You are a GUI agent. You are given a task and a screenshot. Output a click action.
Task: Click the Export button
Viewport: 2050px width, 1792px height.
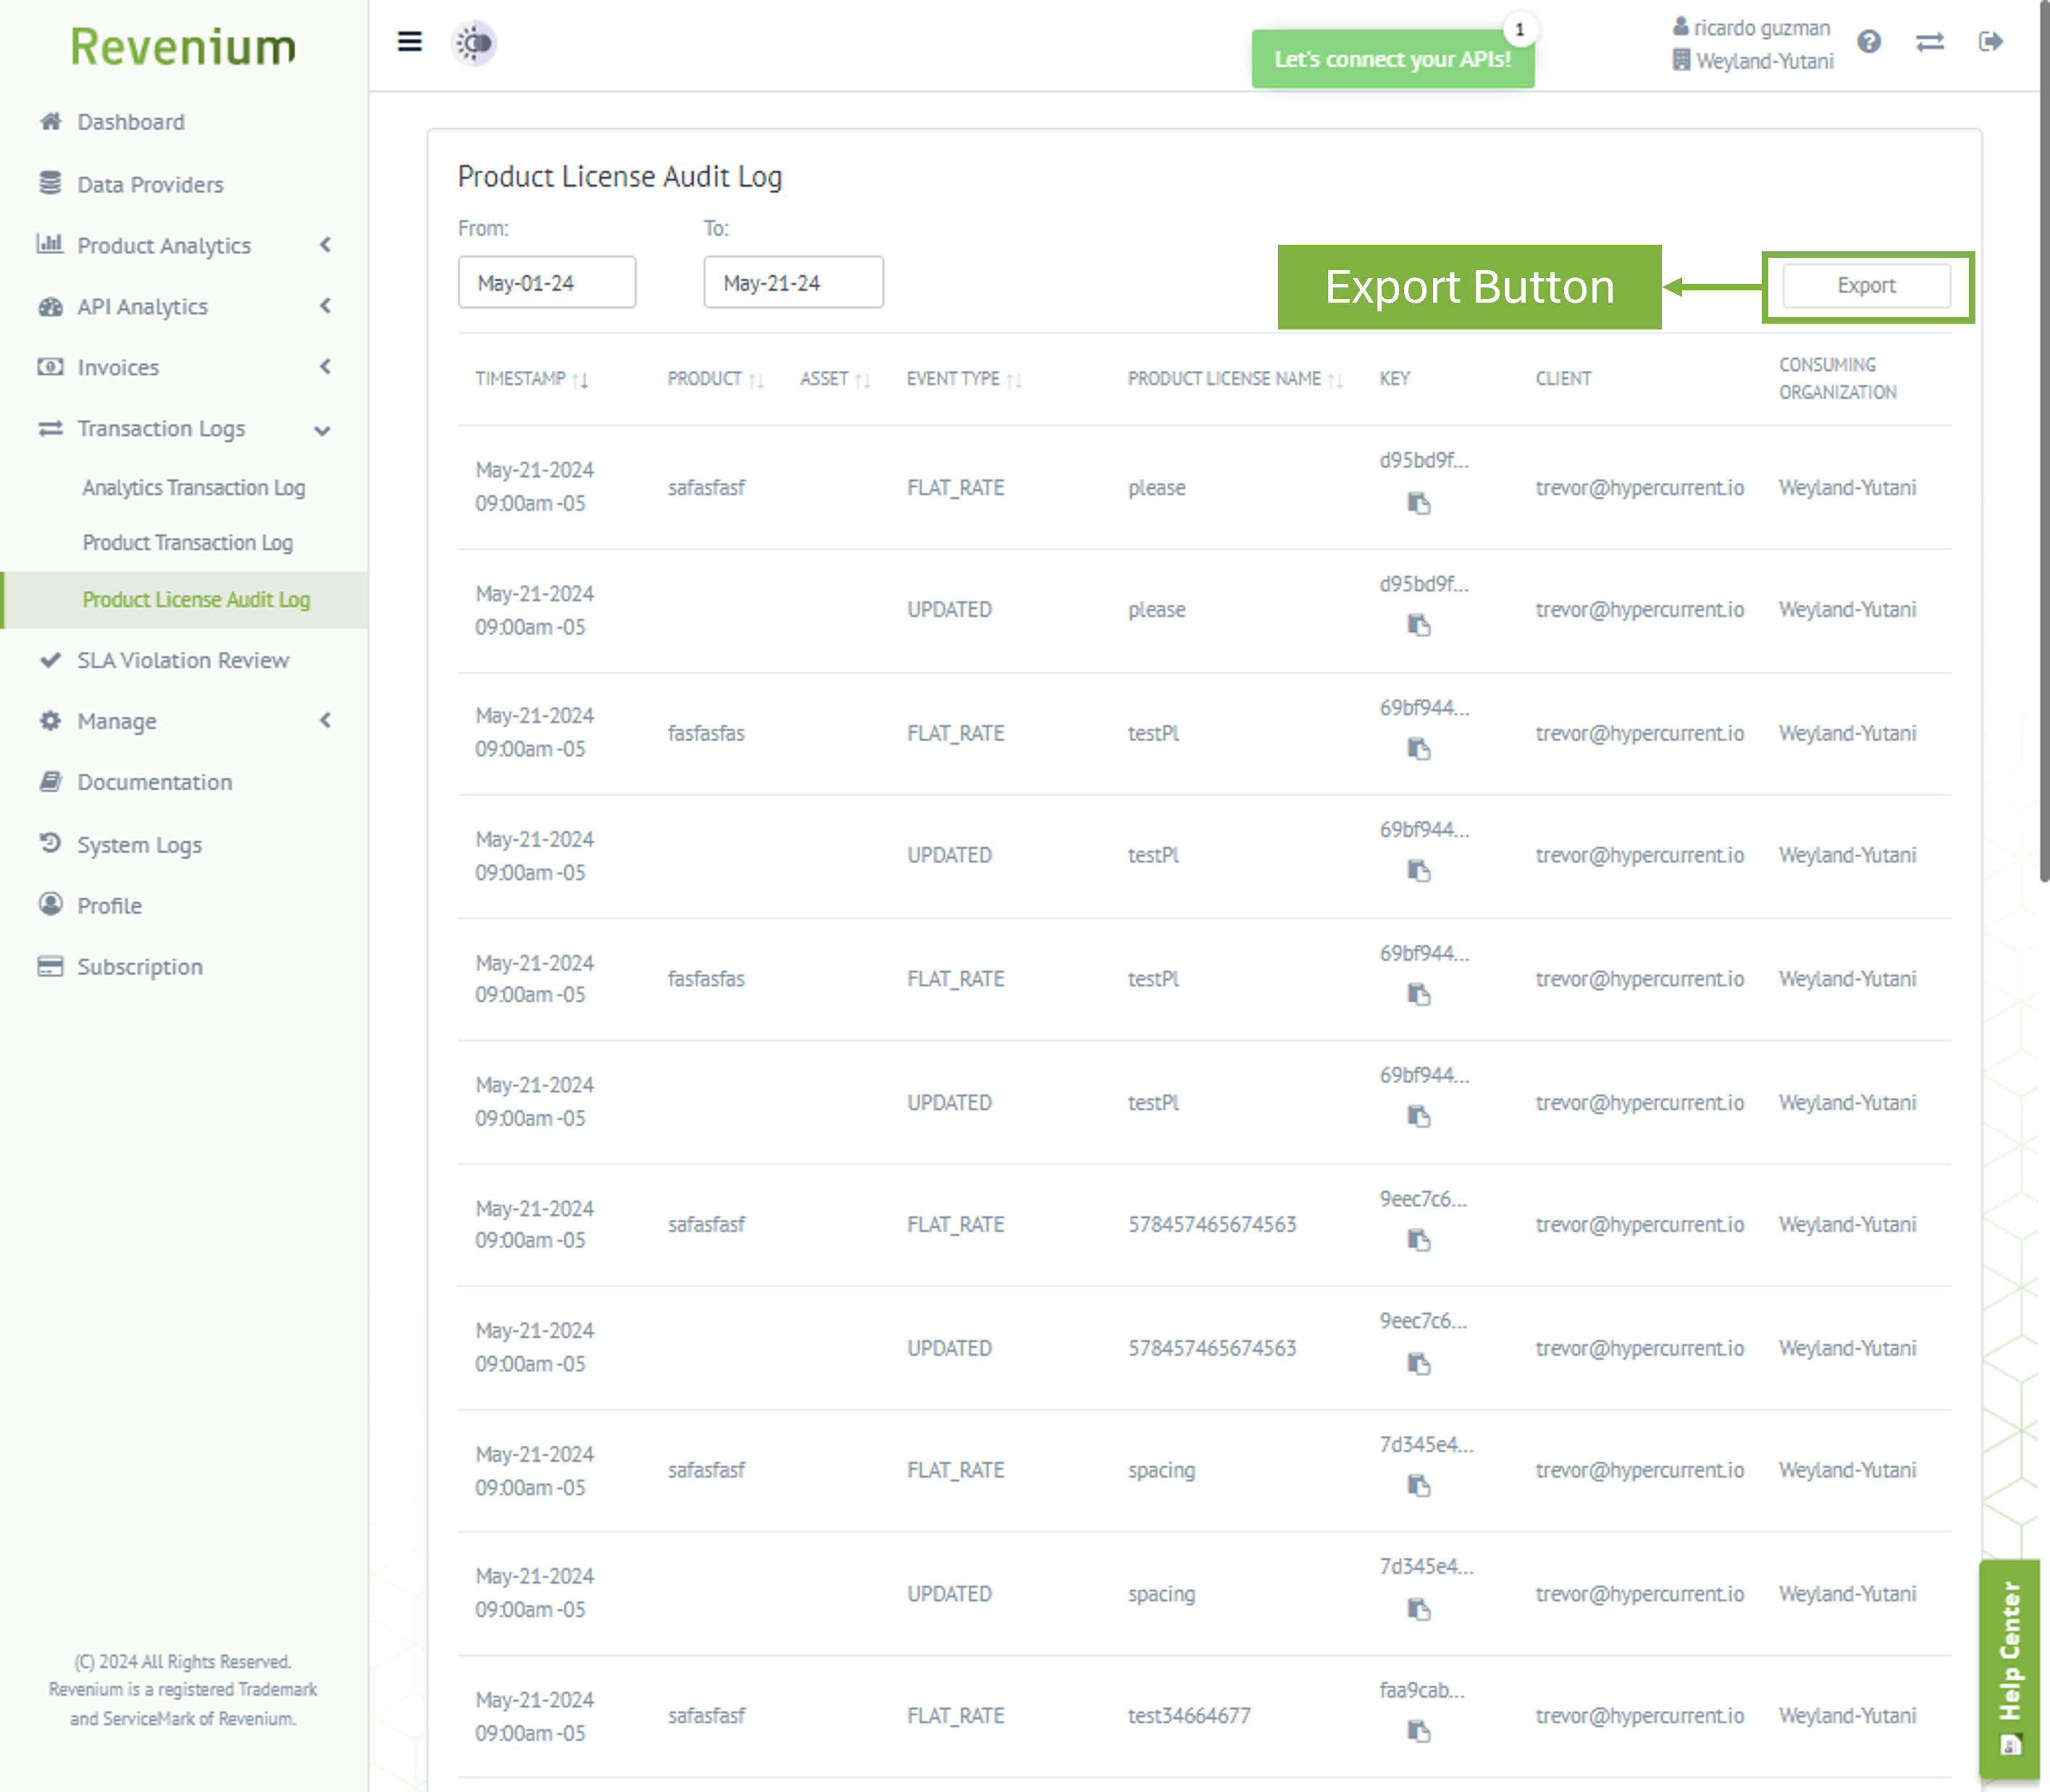[x=1865, y=286]
